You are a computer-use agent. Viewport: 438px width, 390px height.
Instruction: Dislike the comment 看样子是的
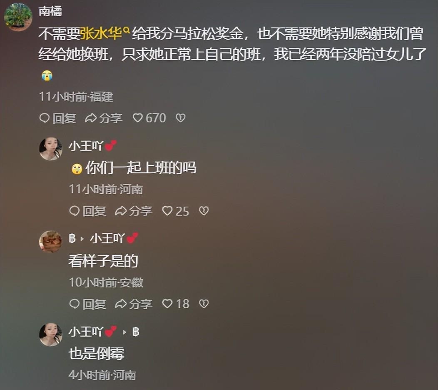point(204,304)
